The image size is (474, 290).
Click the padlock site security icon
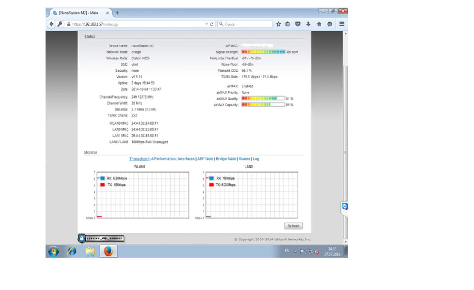69,24
